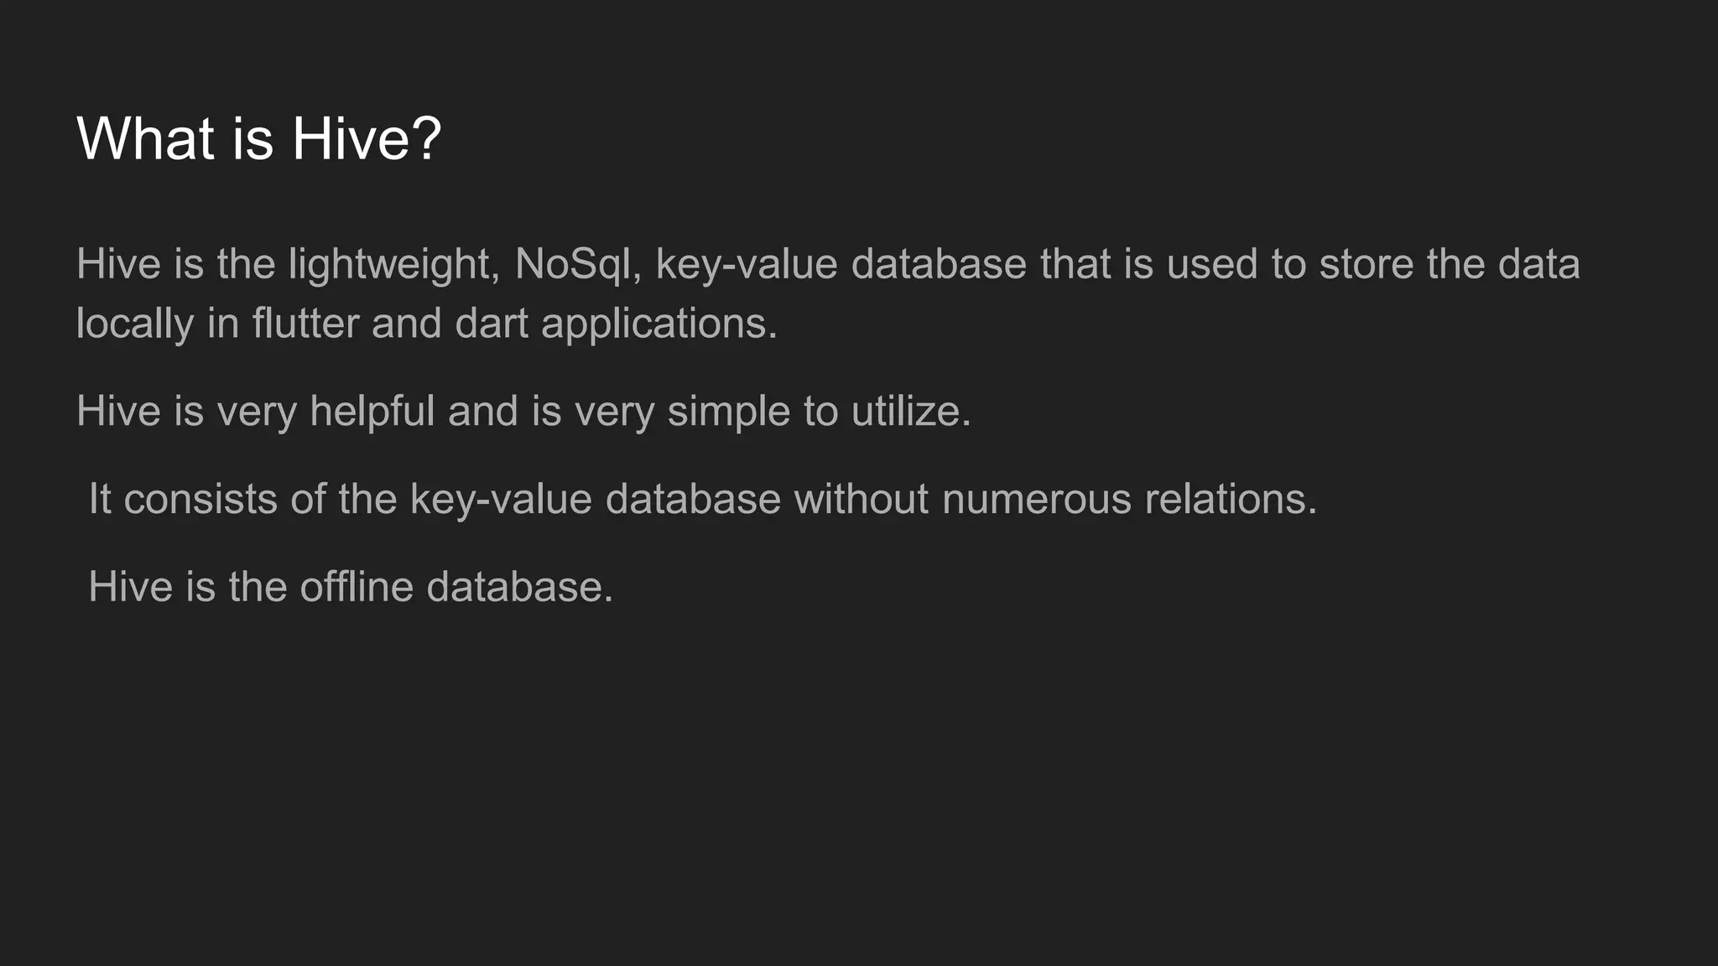The image size is (1718, 966).
Task: Click the word 'numerous' in the text
Action: pos(1037,499)
